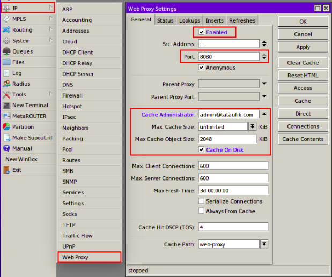This screenshot has height=277, width=332.
Task: Expand the Parent Proxy Port arrow
Action: click(264, 96)
